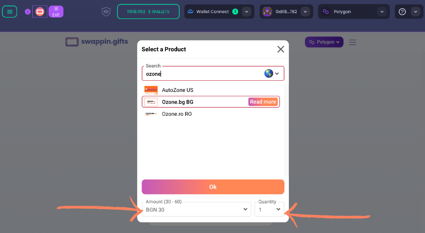Select the swappin.gifts app icon in toolbar
Viewport: 425px width, 233px height.
[40, 12]
